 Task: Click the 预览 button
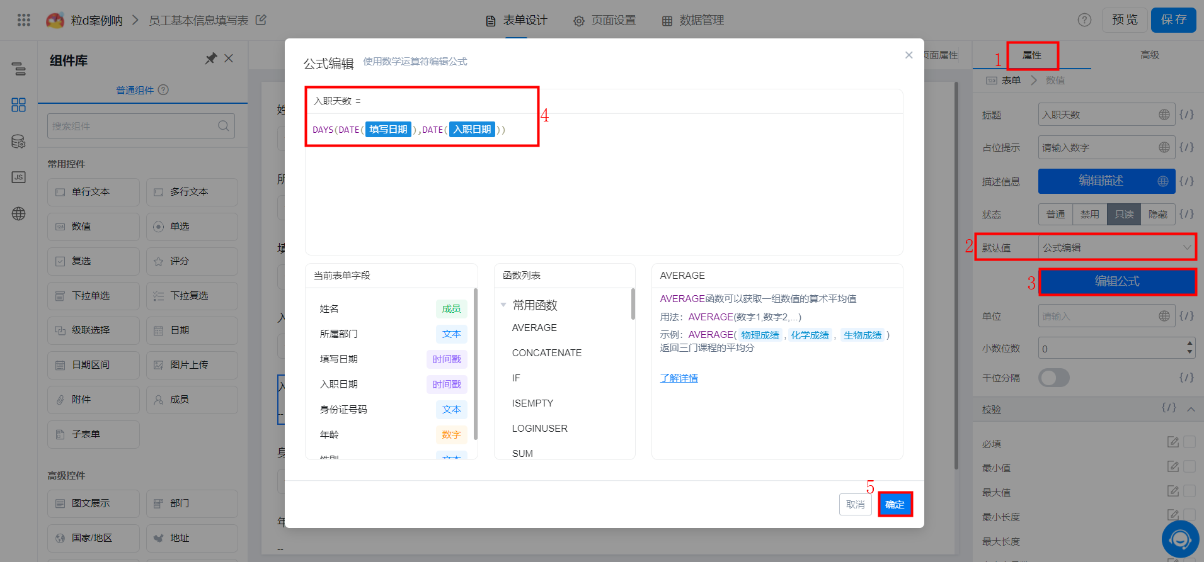click(x=1125, y=20)
